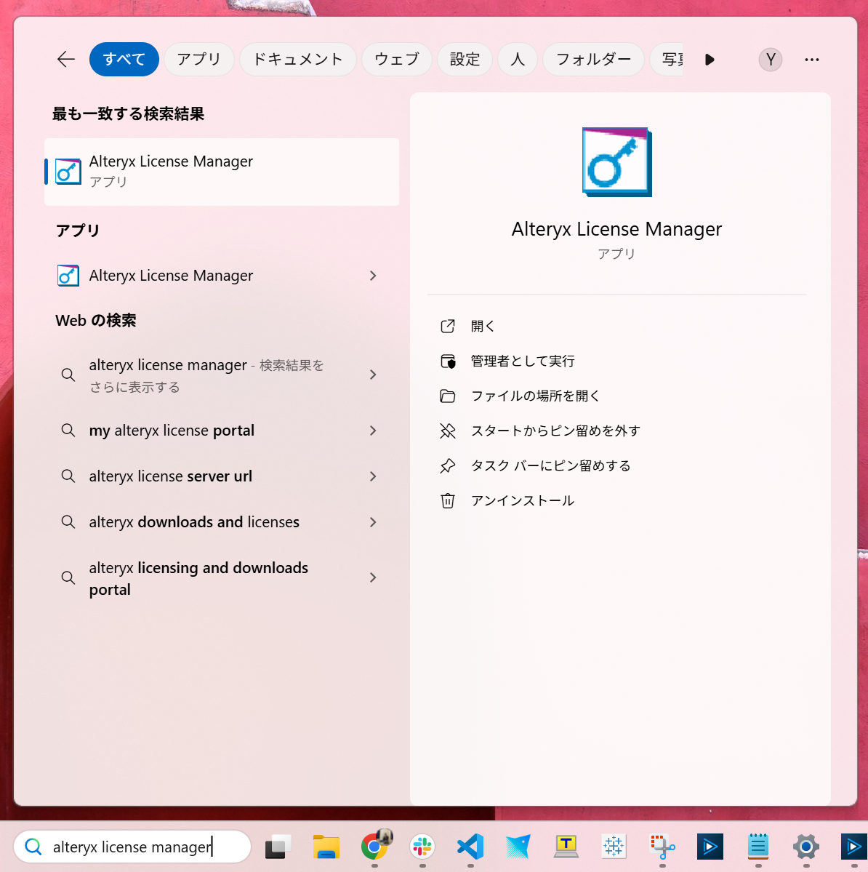
Task: Search web for 'alteryx licensing and downloads portal'
Action: click(198, 578)
